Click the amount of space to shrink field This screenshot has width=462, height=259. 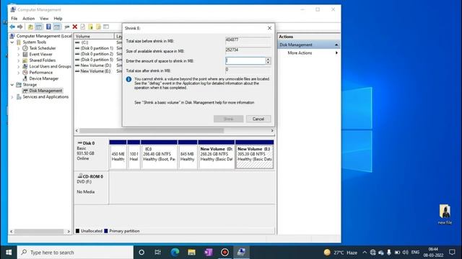245,60
